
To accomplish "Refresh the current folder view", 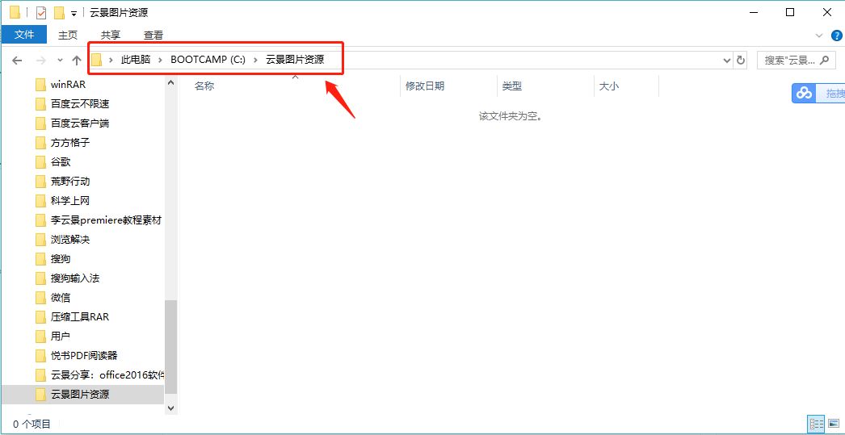I will [x=741, y=61].
